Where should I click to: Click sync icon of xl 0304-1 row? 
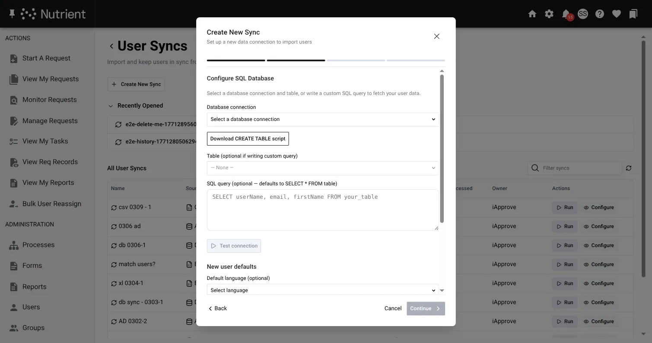pyautogui.click(x=114, y=283)
